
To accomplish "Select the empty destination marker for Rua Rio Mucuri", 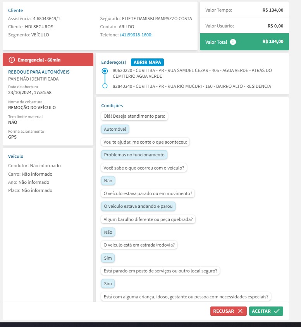I will click(105, 86).
